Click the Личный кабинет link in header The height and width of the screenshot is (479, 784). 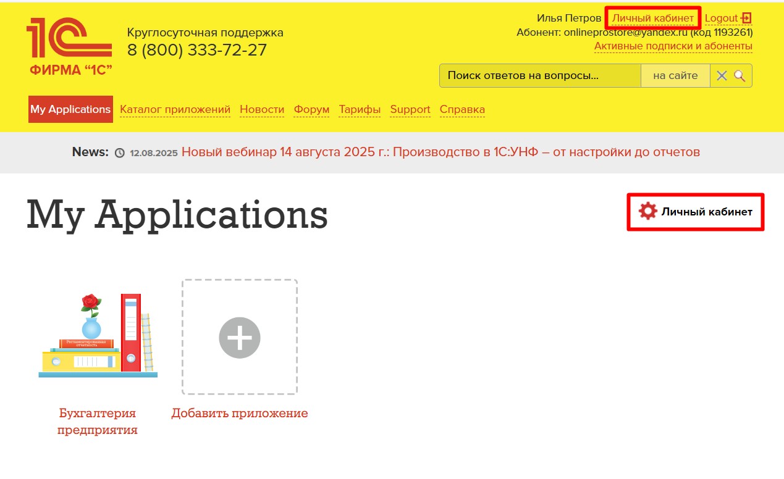(x=652, y=18)
